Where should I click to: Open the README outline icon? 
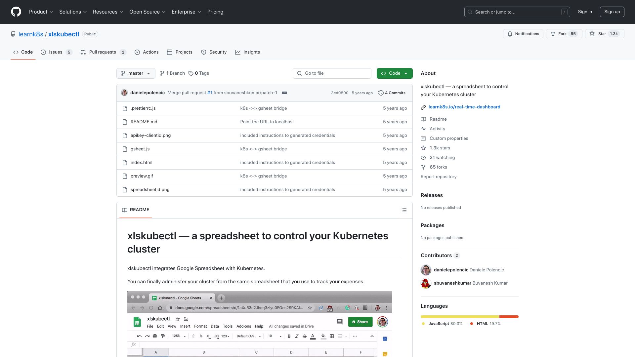[404, 210]
